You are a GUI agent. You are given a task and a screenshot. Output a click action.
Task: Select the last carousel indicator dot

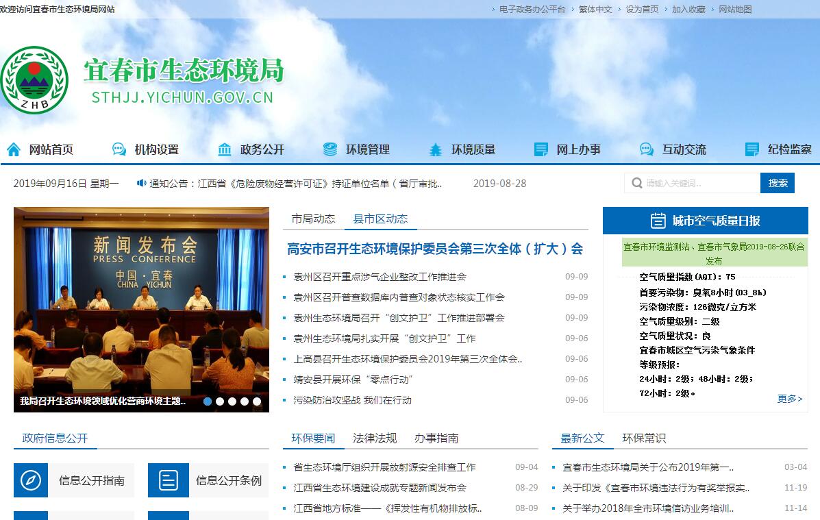click(257, 401)
